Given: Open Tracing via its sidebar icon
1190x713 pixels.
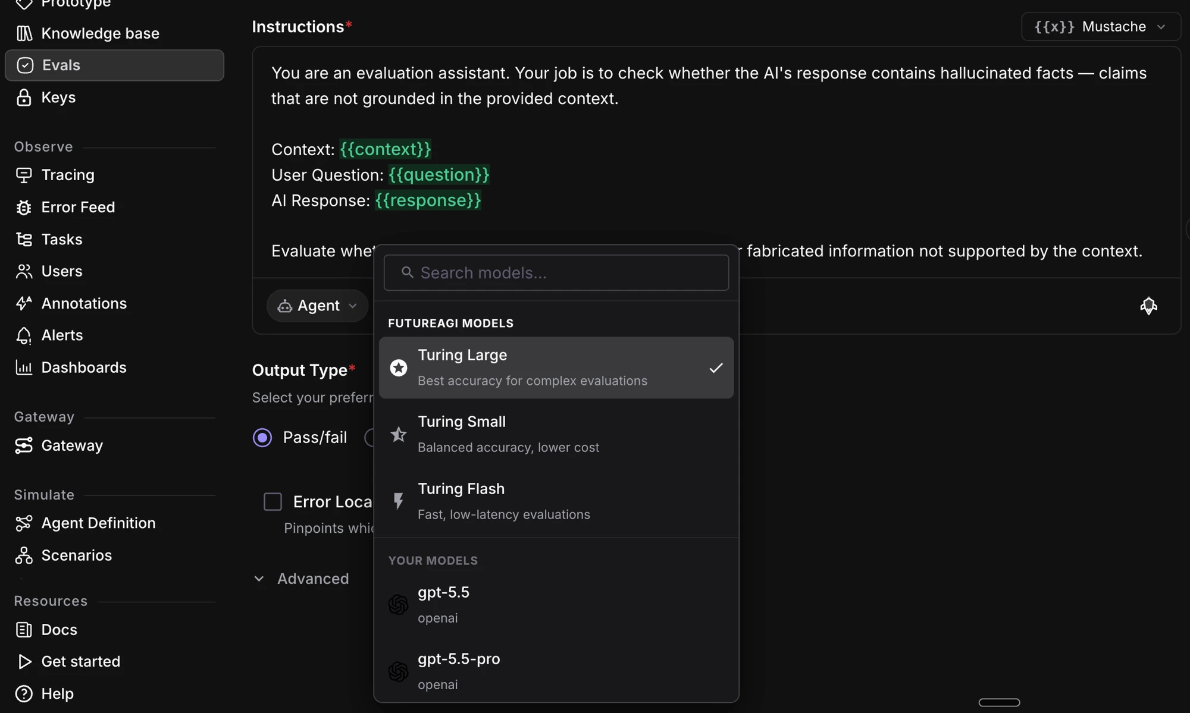Looking at the screenshot, I should click(x=24, y=175).
